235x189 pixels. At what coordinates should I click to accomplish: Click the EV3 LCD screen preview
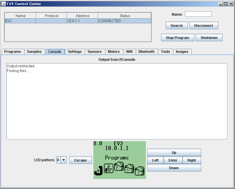(120, 160)
